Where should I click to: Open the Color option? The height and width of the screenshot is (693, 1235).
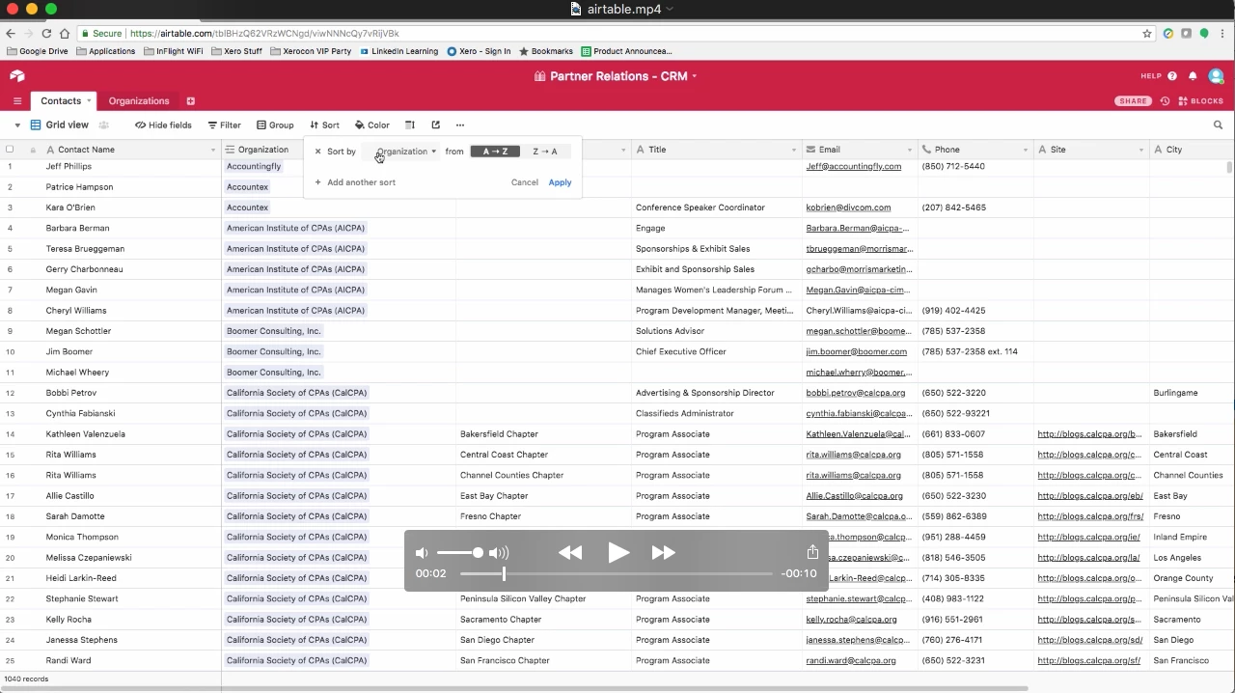coord(372,125)
